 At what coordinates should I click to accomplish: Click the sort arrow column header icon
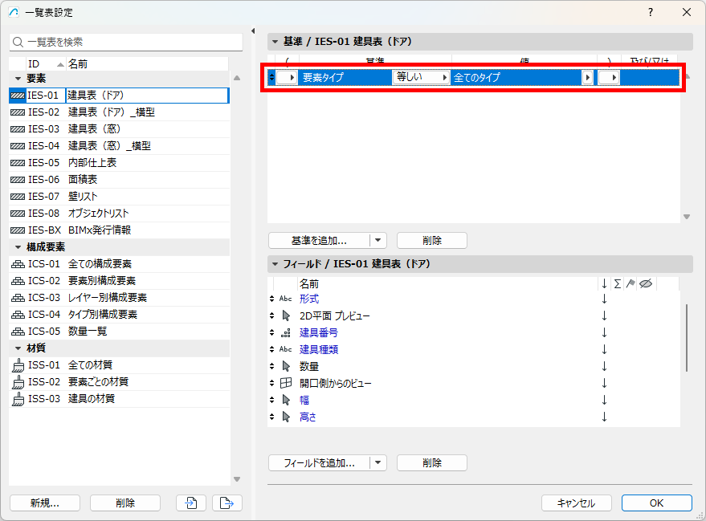[604, 283]
